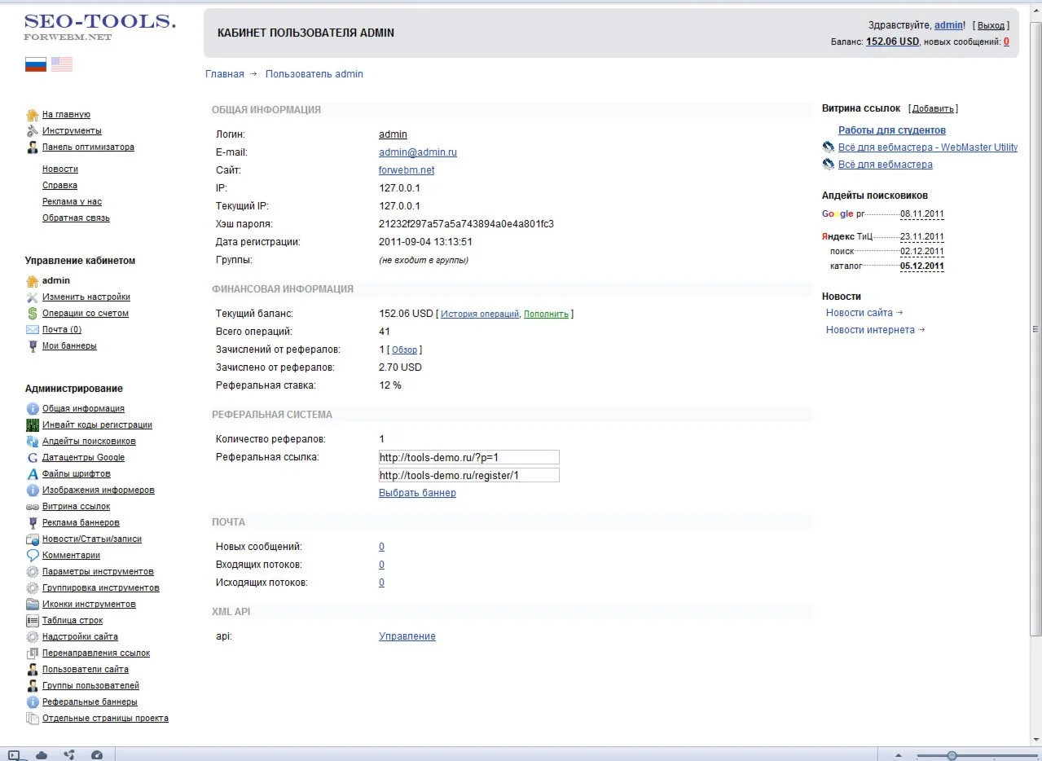The height and width of the screenshot is (761, 1042).
Task: Click the speech bubble icon for Комментарии
Action: (33, 556)
